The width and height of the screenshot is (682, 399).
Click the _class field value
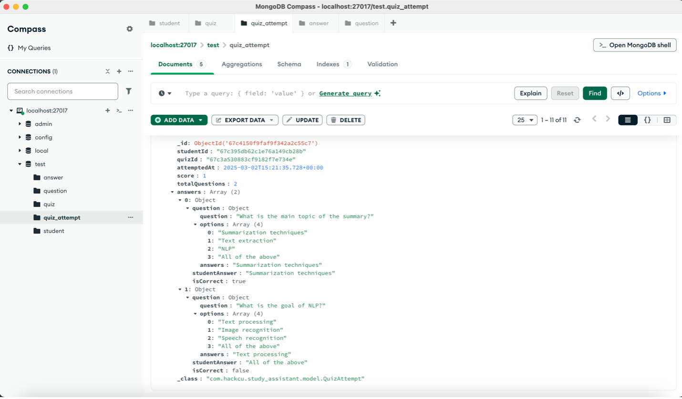click(x=285, y=379)
